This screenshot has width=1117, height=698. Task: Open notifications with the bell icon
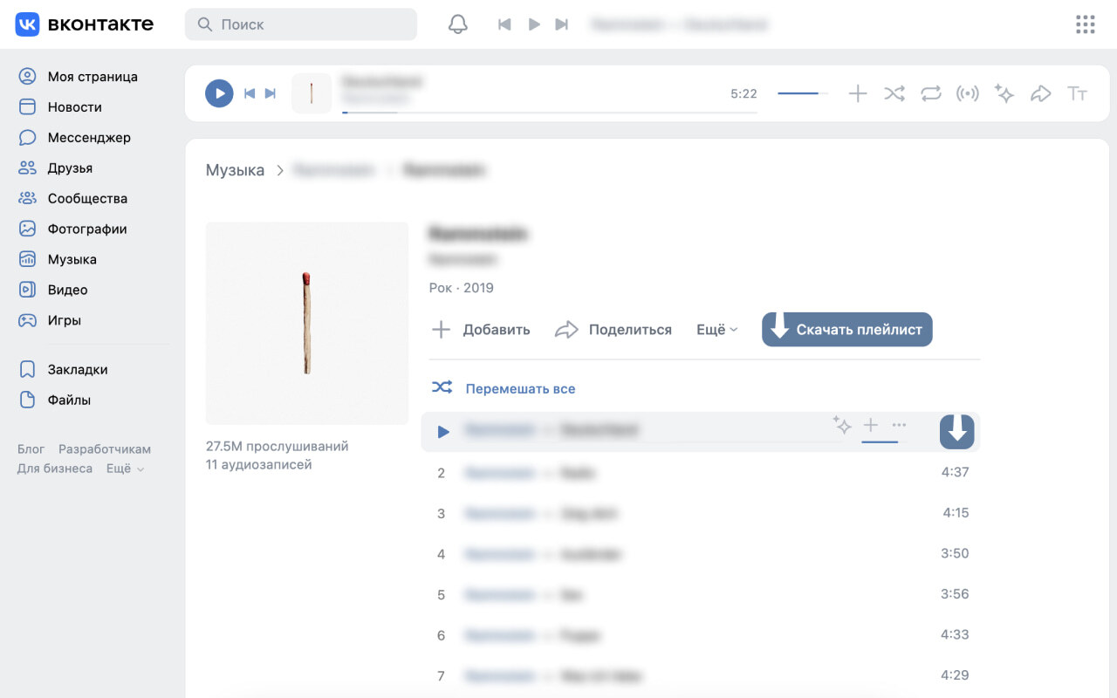coord(457,24)
